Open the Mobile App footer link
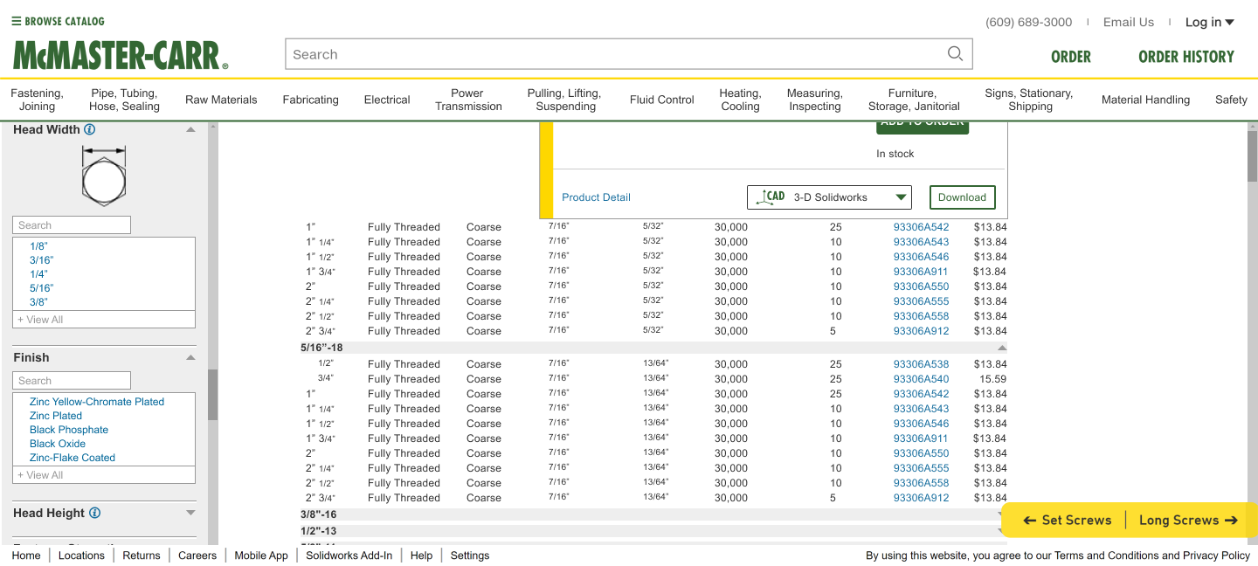Screen dimensions: 1258x566 261,556
